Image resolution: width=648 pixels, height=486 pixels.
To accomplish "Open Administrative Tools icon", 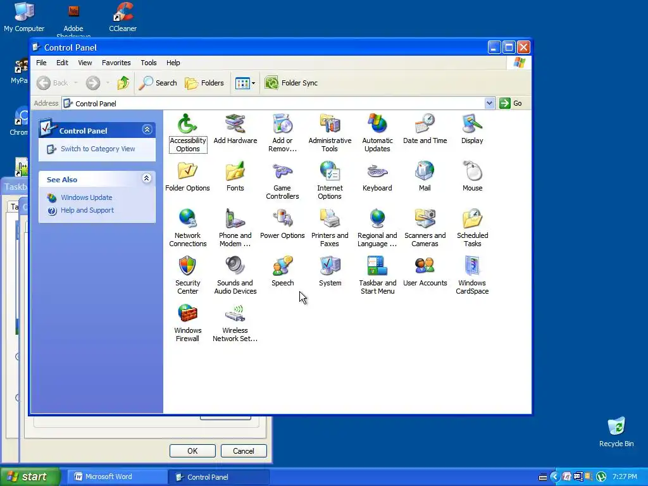I will 330,133.
